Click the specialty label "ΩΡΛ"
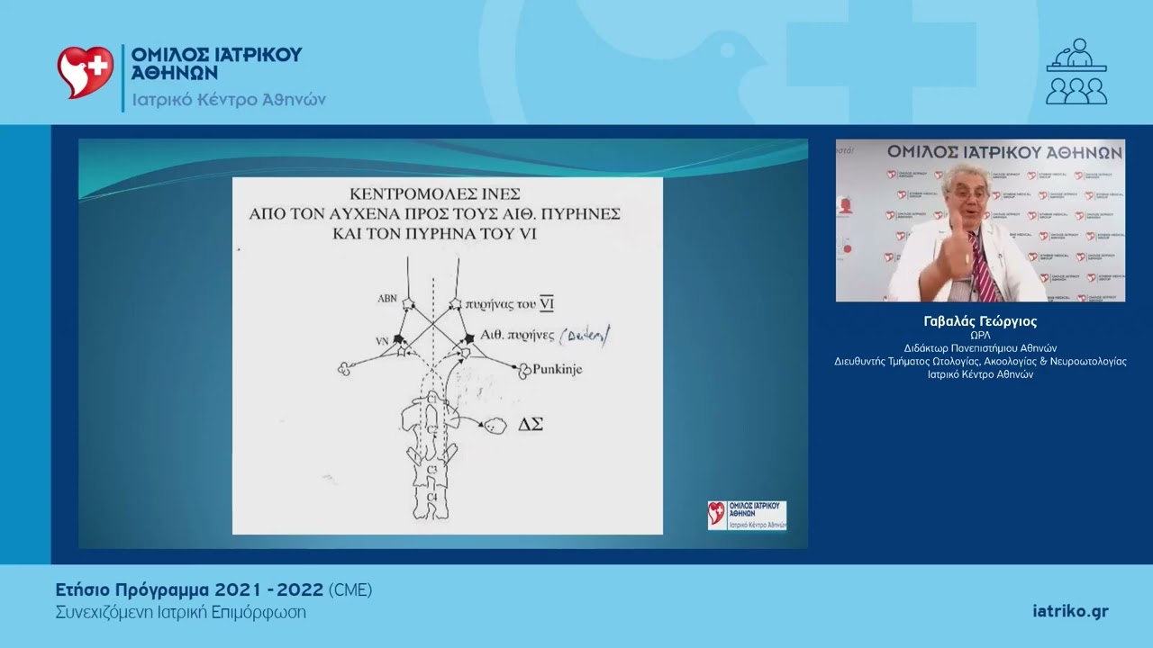1153x648 pixels. (x=980, y=335)
